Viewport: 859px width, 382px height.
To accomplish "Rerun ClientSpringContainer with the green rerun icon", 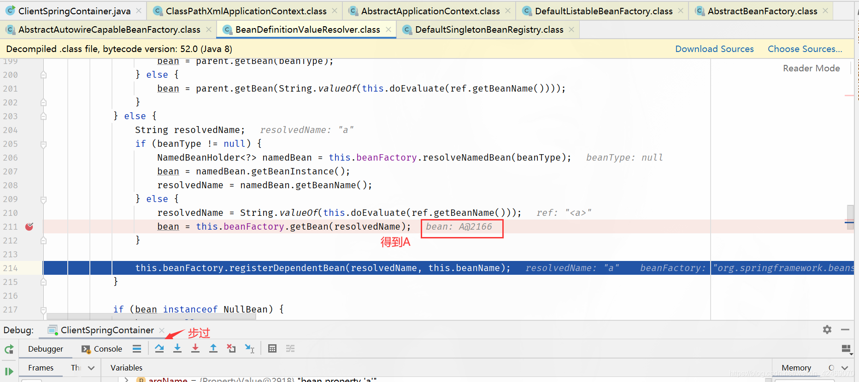I will tap(9, 349).
